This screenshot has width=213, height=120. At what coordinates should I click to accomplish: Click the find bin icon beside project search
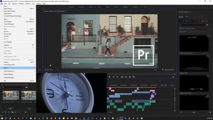[x=27, y=87]
